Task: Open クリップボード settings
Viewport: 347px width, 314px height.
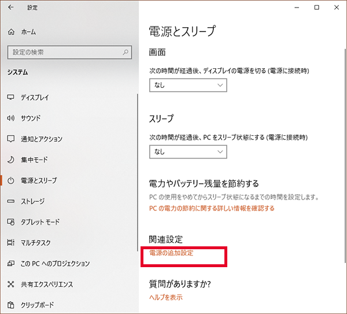Action: [38, 305]
